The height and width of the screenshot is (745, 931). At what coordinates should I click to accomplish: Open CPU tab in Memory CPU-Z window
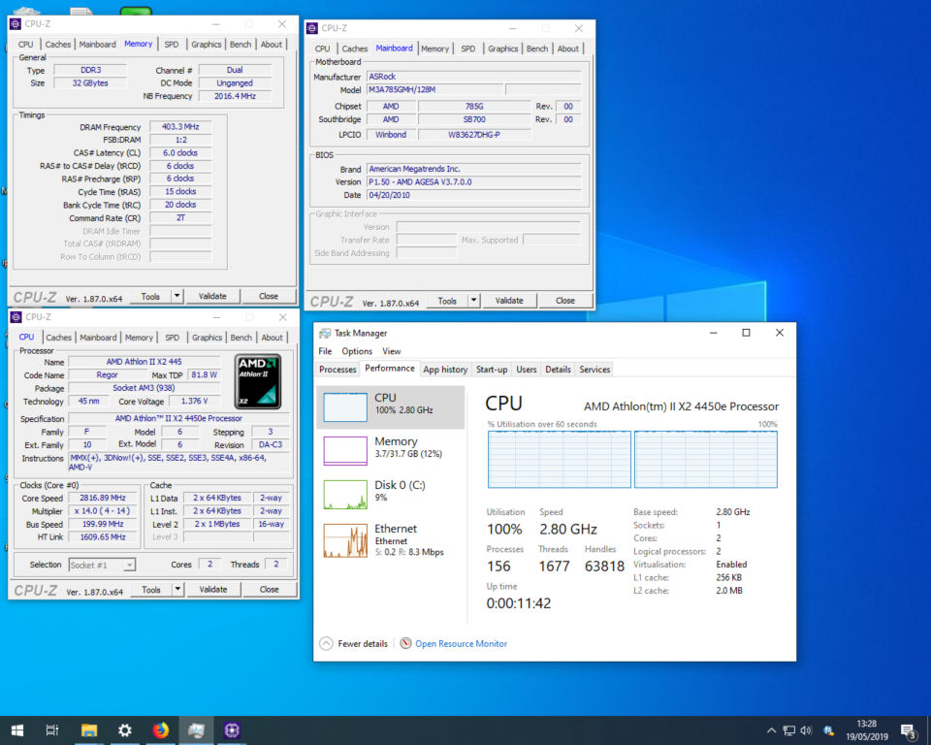(25, 44)
